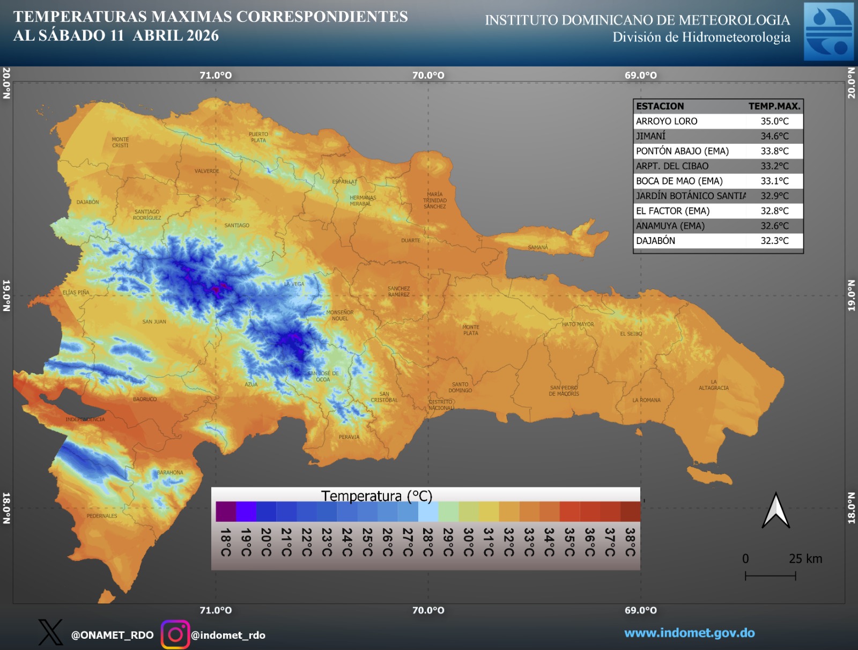
Task: Click the 25 km scale bar
Action: [770, 575]
